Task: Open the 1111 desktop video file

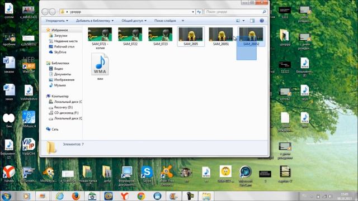Action: click(x=285, y=12)
